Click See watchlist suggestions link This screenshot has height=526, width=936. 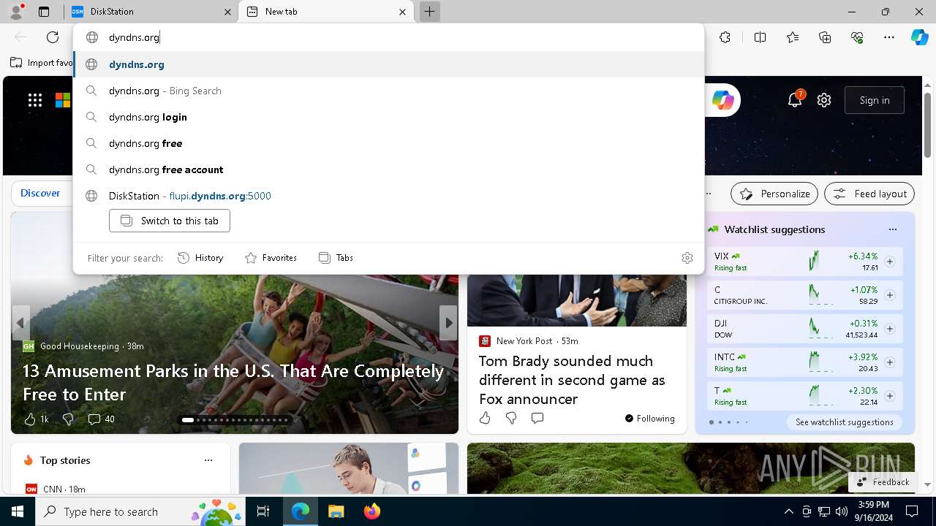(844, 422)
